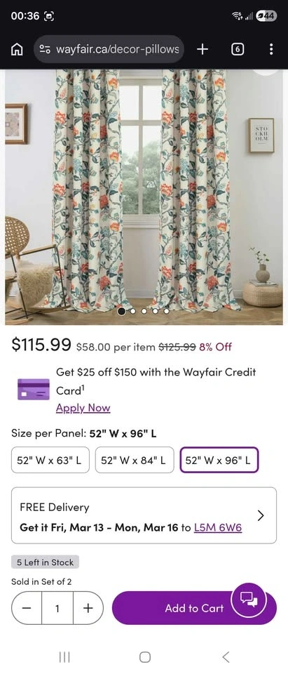
Task: Select the 52" W x 63" L size
Action: [49, 460]
